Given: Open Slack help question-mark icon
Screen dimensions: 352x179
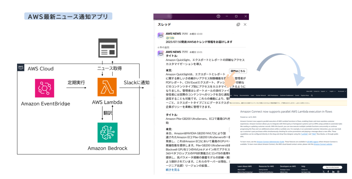Looking at the screenshot, I should click(x=218, y=16).
